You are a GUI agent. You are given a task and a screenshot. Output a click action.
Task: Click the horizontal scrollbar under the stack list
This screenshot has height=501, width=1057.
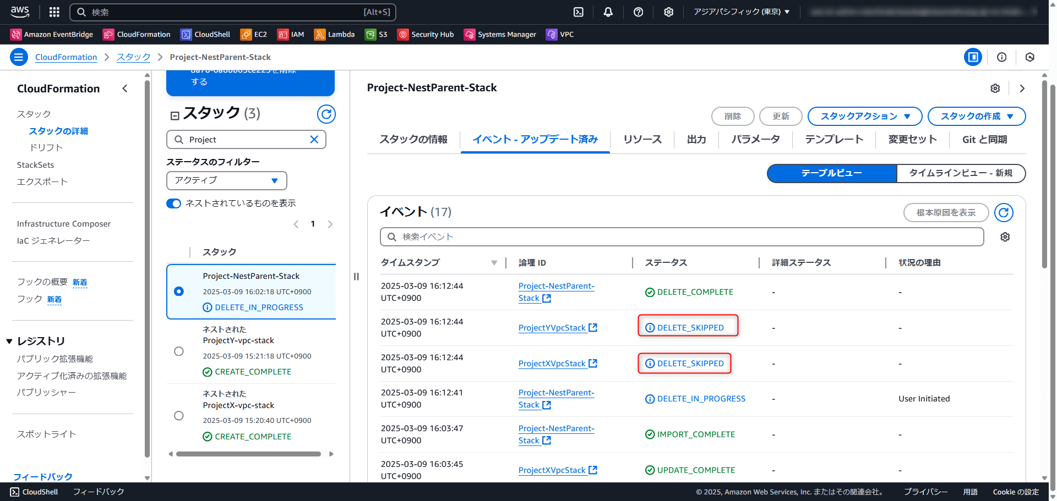pyautogui.click(x=248, y=454)
